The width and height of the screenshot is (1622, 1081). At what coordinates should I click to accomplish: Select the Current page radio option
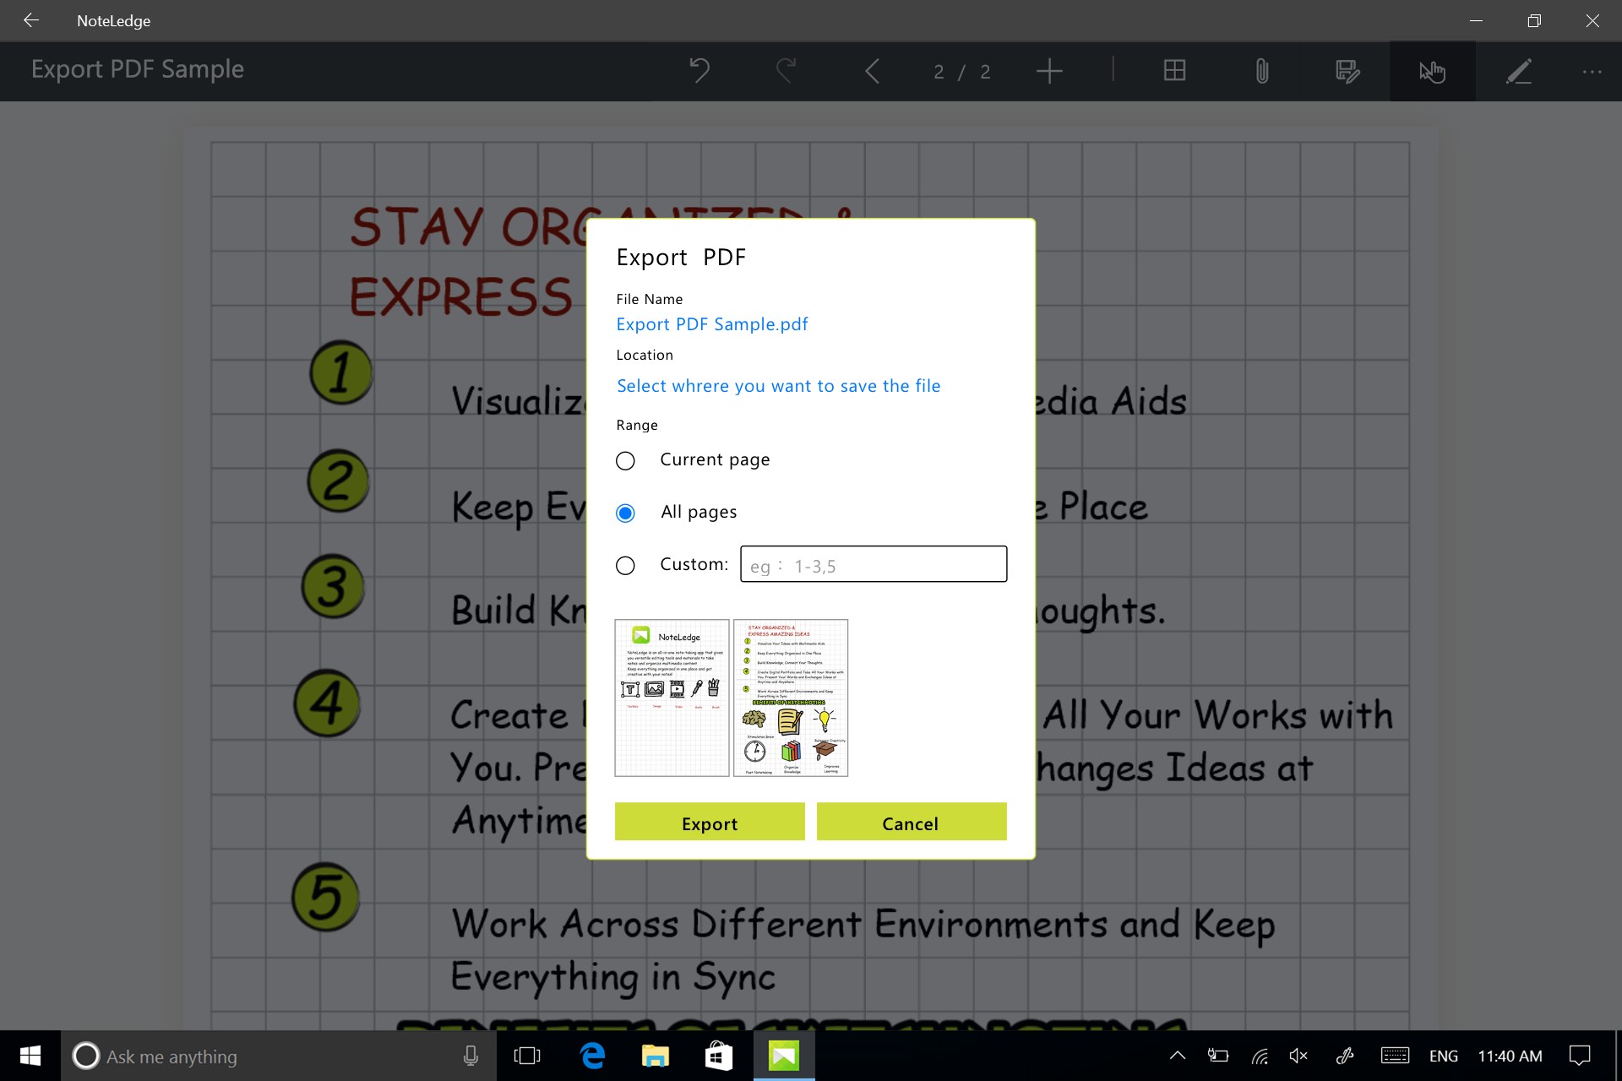pos(625,461)
